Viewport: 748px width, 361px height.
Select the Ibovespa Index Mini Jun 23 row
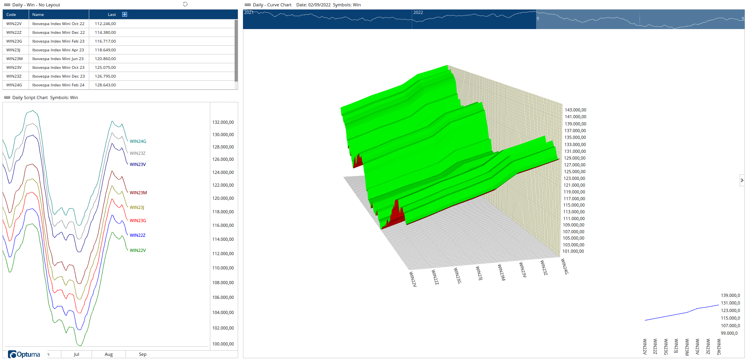pos(58,59)
